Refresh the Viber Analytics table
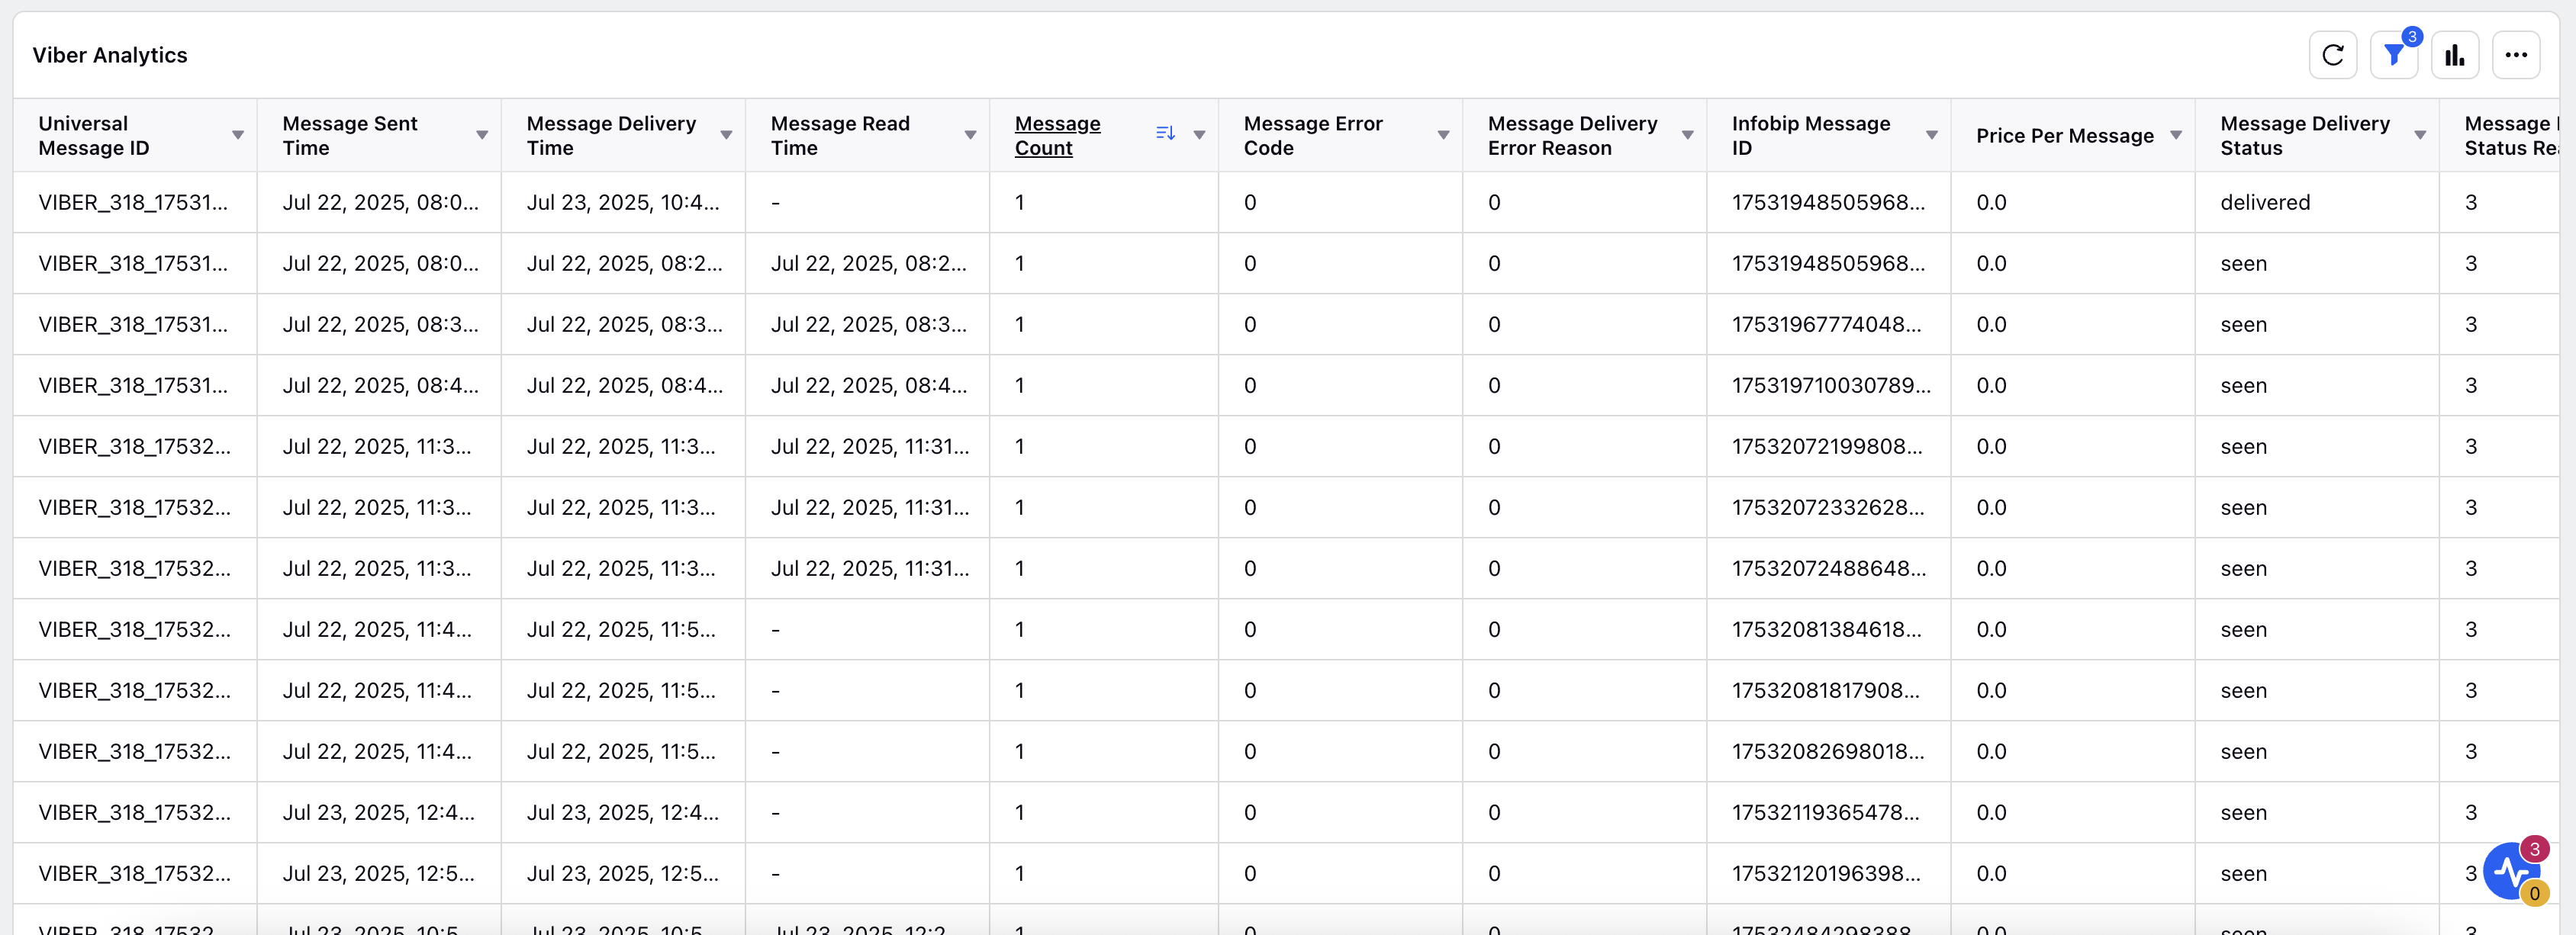Viewport: 2576px width, 935px height. tap(2333, 55)
